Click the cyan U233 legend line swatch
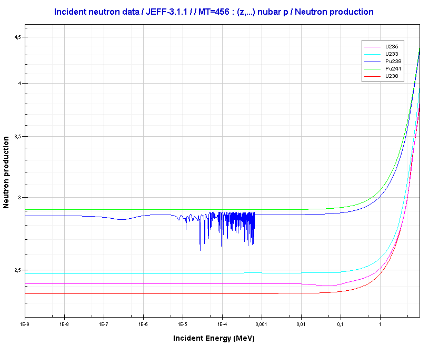429x346 pixels. coord(373,55)
